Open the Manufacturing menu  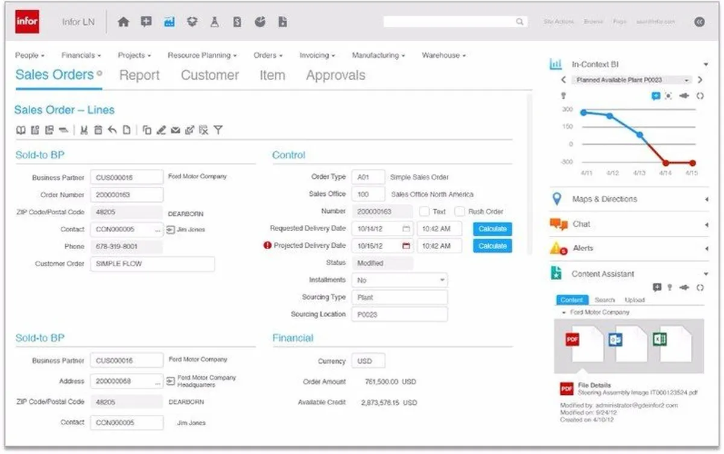tap(378, 55)
